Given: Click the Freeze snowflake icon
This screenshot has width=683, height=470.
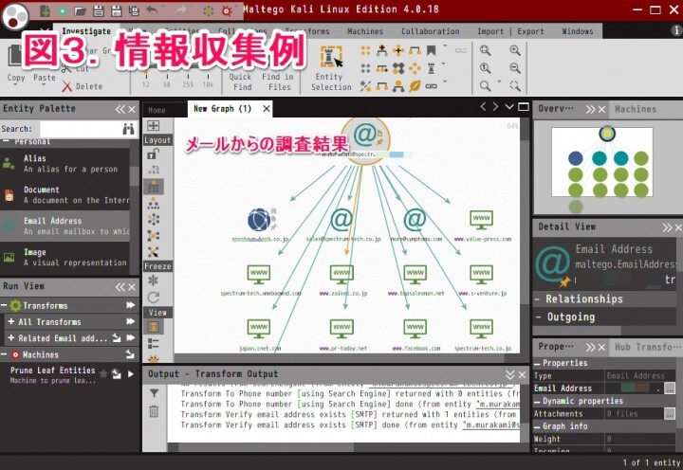Looking at the screenshot, I should click(x=153, y=281).
